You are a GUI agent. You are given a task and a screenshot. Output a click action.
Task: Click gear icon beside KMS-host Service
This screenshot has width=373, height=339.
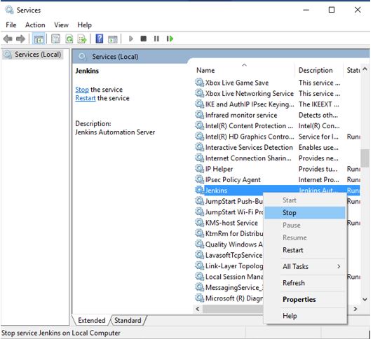pyautogui.click(x=199, y=223)
